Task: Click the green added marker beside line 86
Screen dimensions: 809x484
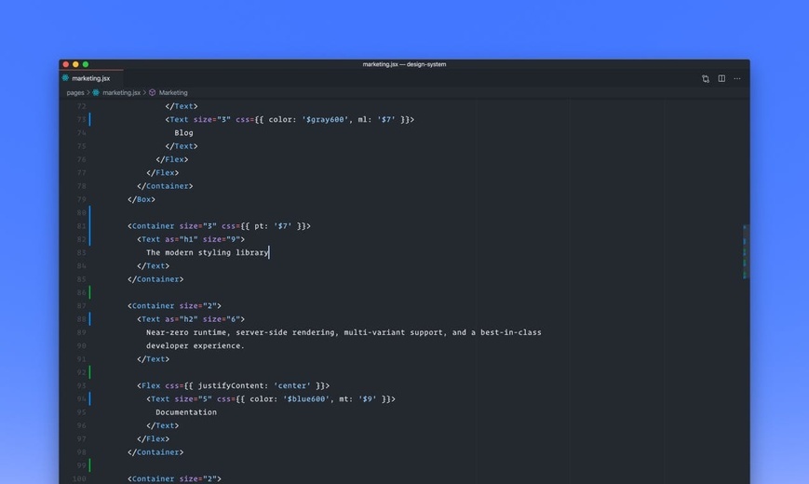Action: [x=89, y=292]
